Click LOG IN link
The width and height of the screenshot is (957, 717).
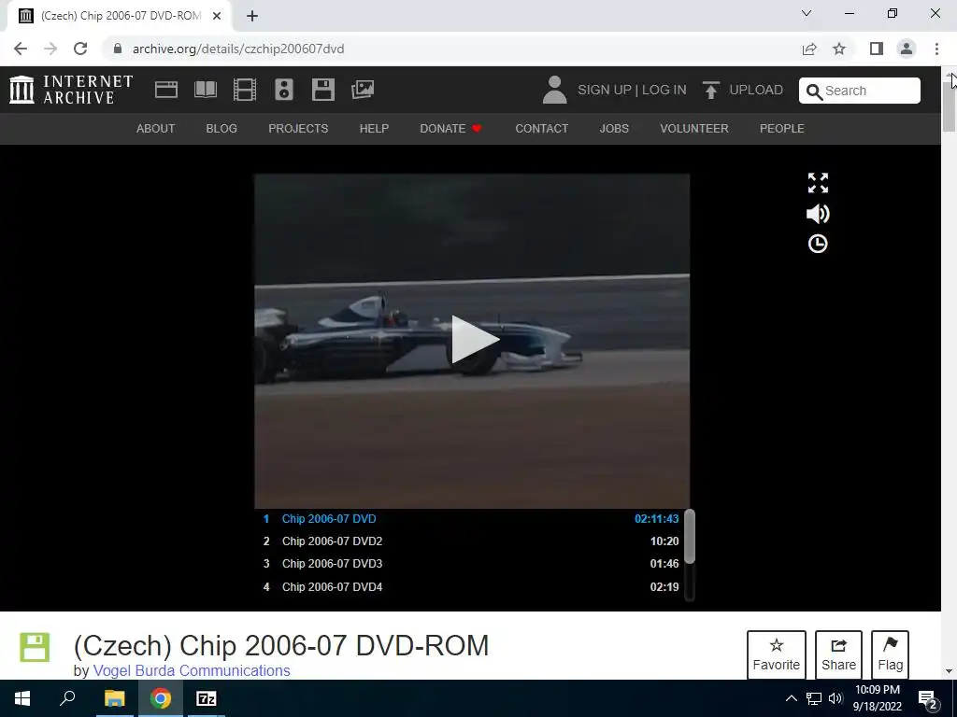coord(664,90)
